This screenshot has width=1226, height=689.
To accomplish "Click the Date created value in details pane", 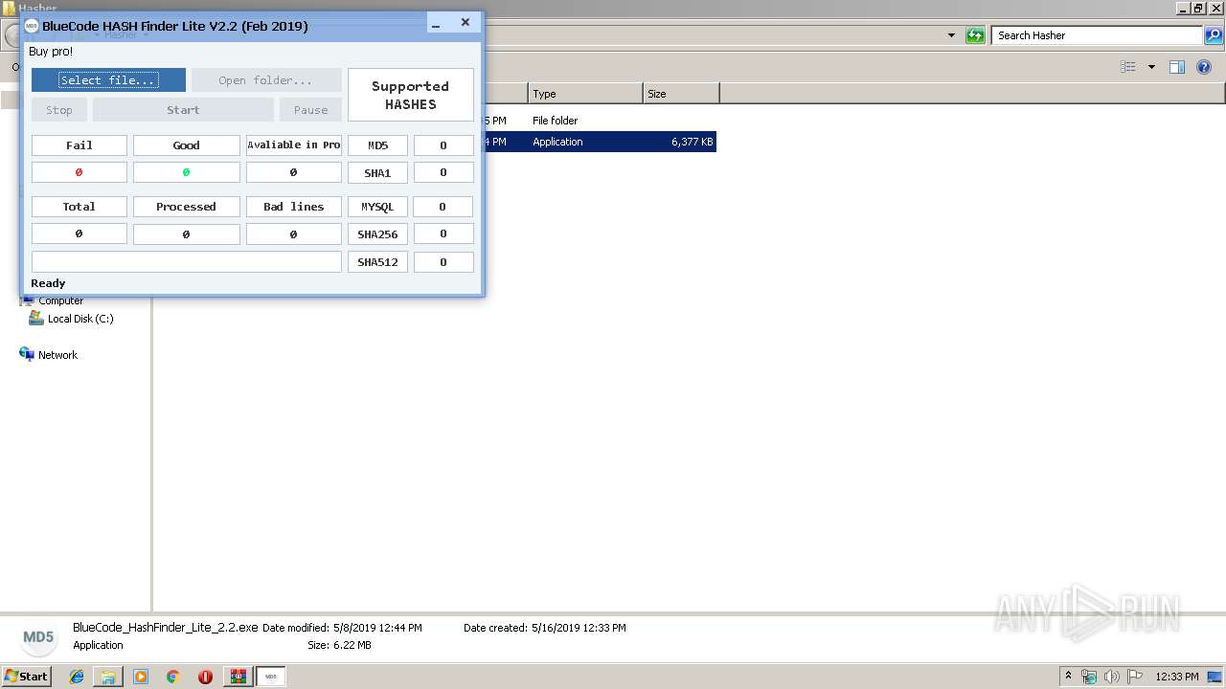I will tap(578, 628).
